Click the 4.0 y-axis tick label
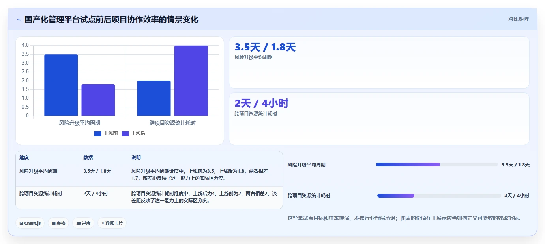 [25, 45]
